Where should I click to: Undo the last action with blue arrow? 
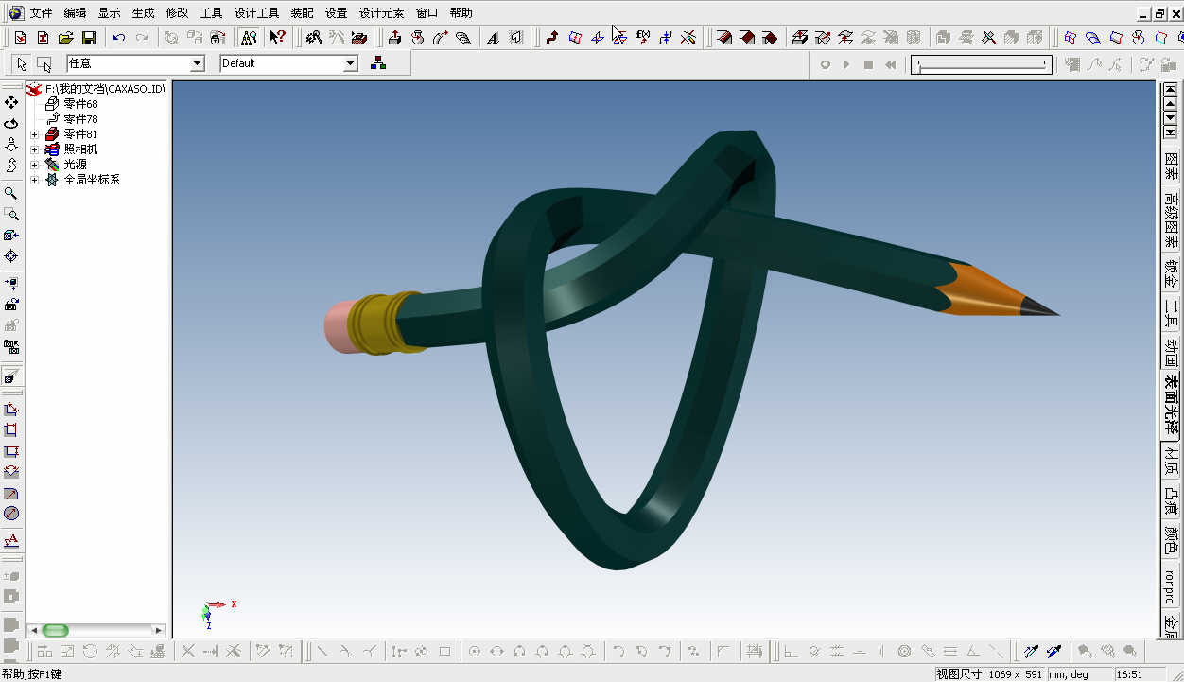[118, 38]
